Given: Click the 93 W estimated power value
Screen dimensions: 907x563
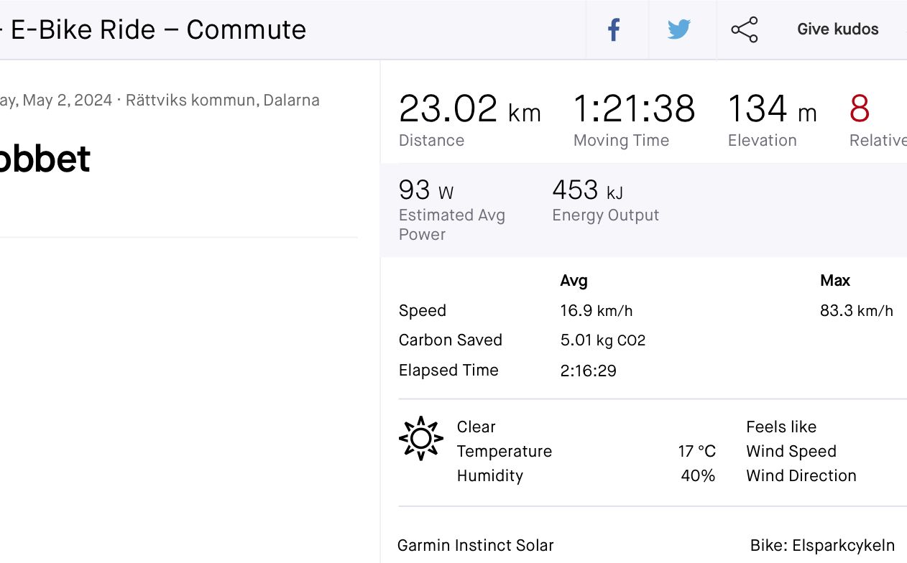Looking at the screenshot, I should pyautogui.click(x=426, y=190).
